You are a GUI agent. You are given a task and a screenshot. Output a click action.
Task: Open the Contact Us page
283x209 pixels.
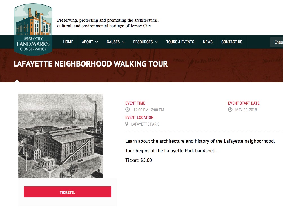point(231,42)
